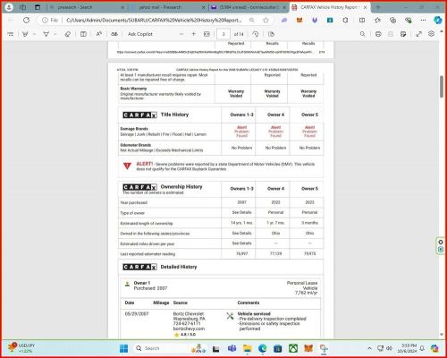This screenshot has height=358, width=447.
Task: Open the purple chat-bubble extension icon
Action: (284, 20)
